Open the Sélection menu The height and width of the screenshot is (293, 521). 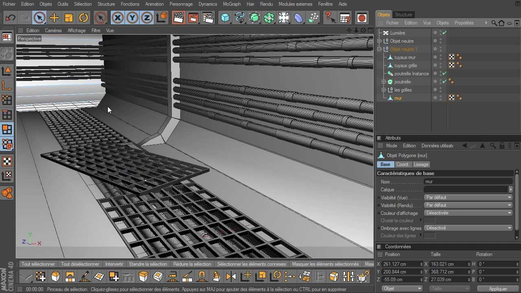click(x=83, y=4)
